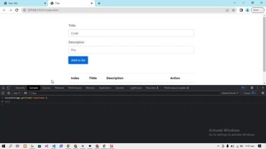Click the address bar URL
The width and height of the screenshot is (266, 149).
[x=43, y=10]
